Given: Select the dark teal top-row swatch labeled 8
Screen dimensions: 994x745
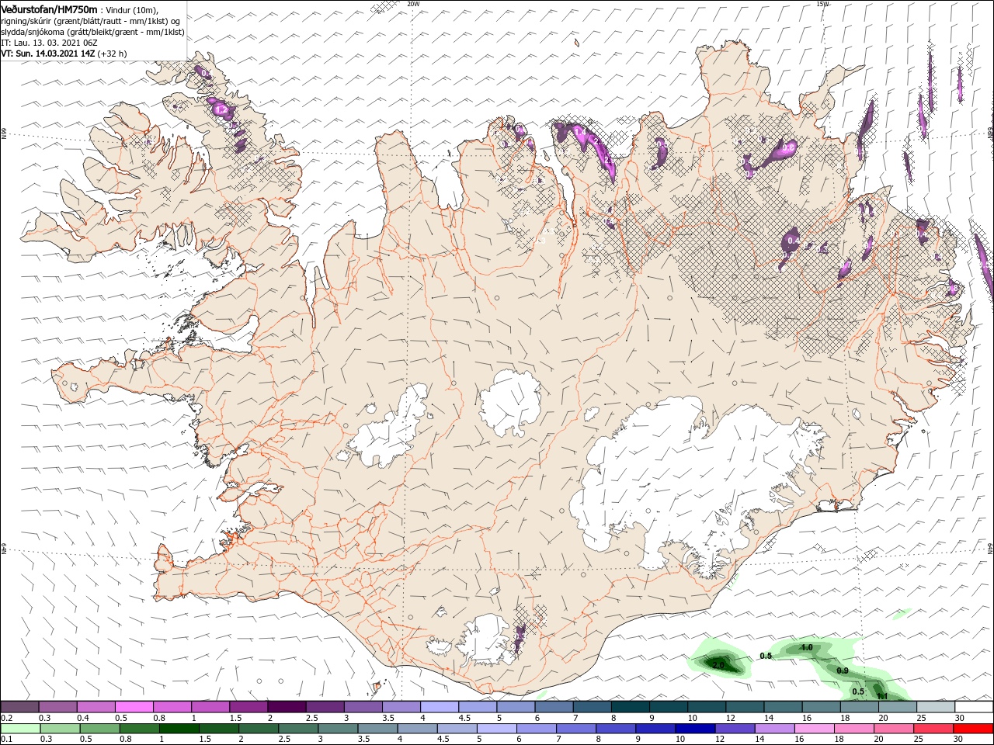Looking at the screenshot, I should click(631, 706).
